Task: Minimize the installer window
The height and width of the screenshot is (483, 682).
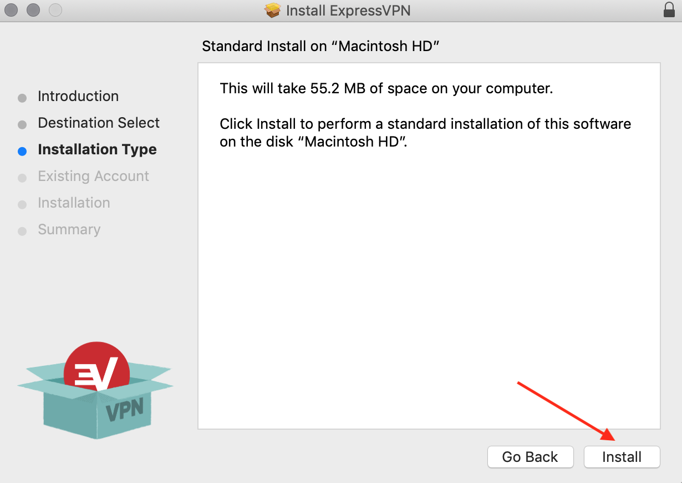Action: click(x=33, y=10)
